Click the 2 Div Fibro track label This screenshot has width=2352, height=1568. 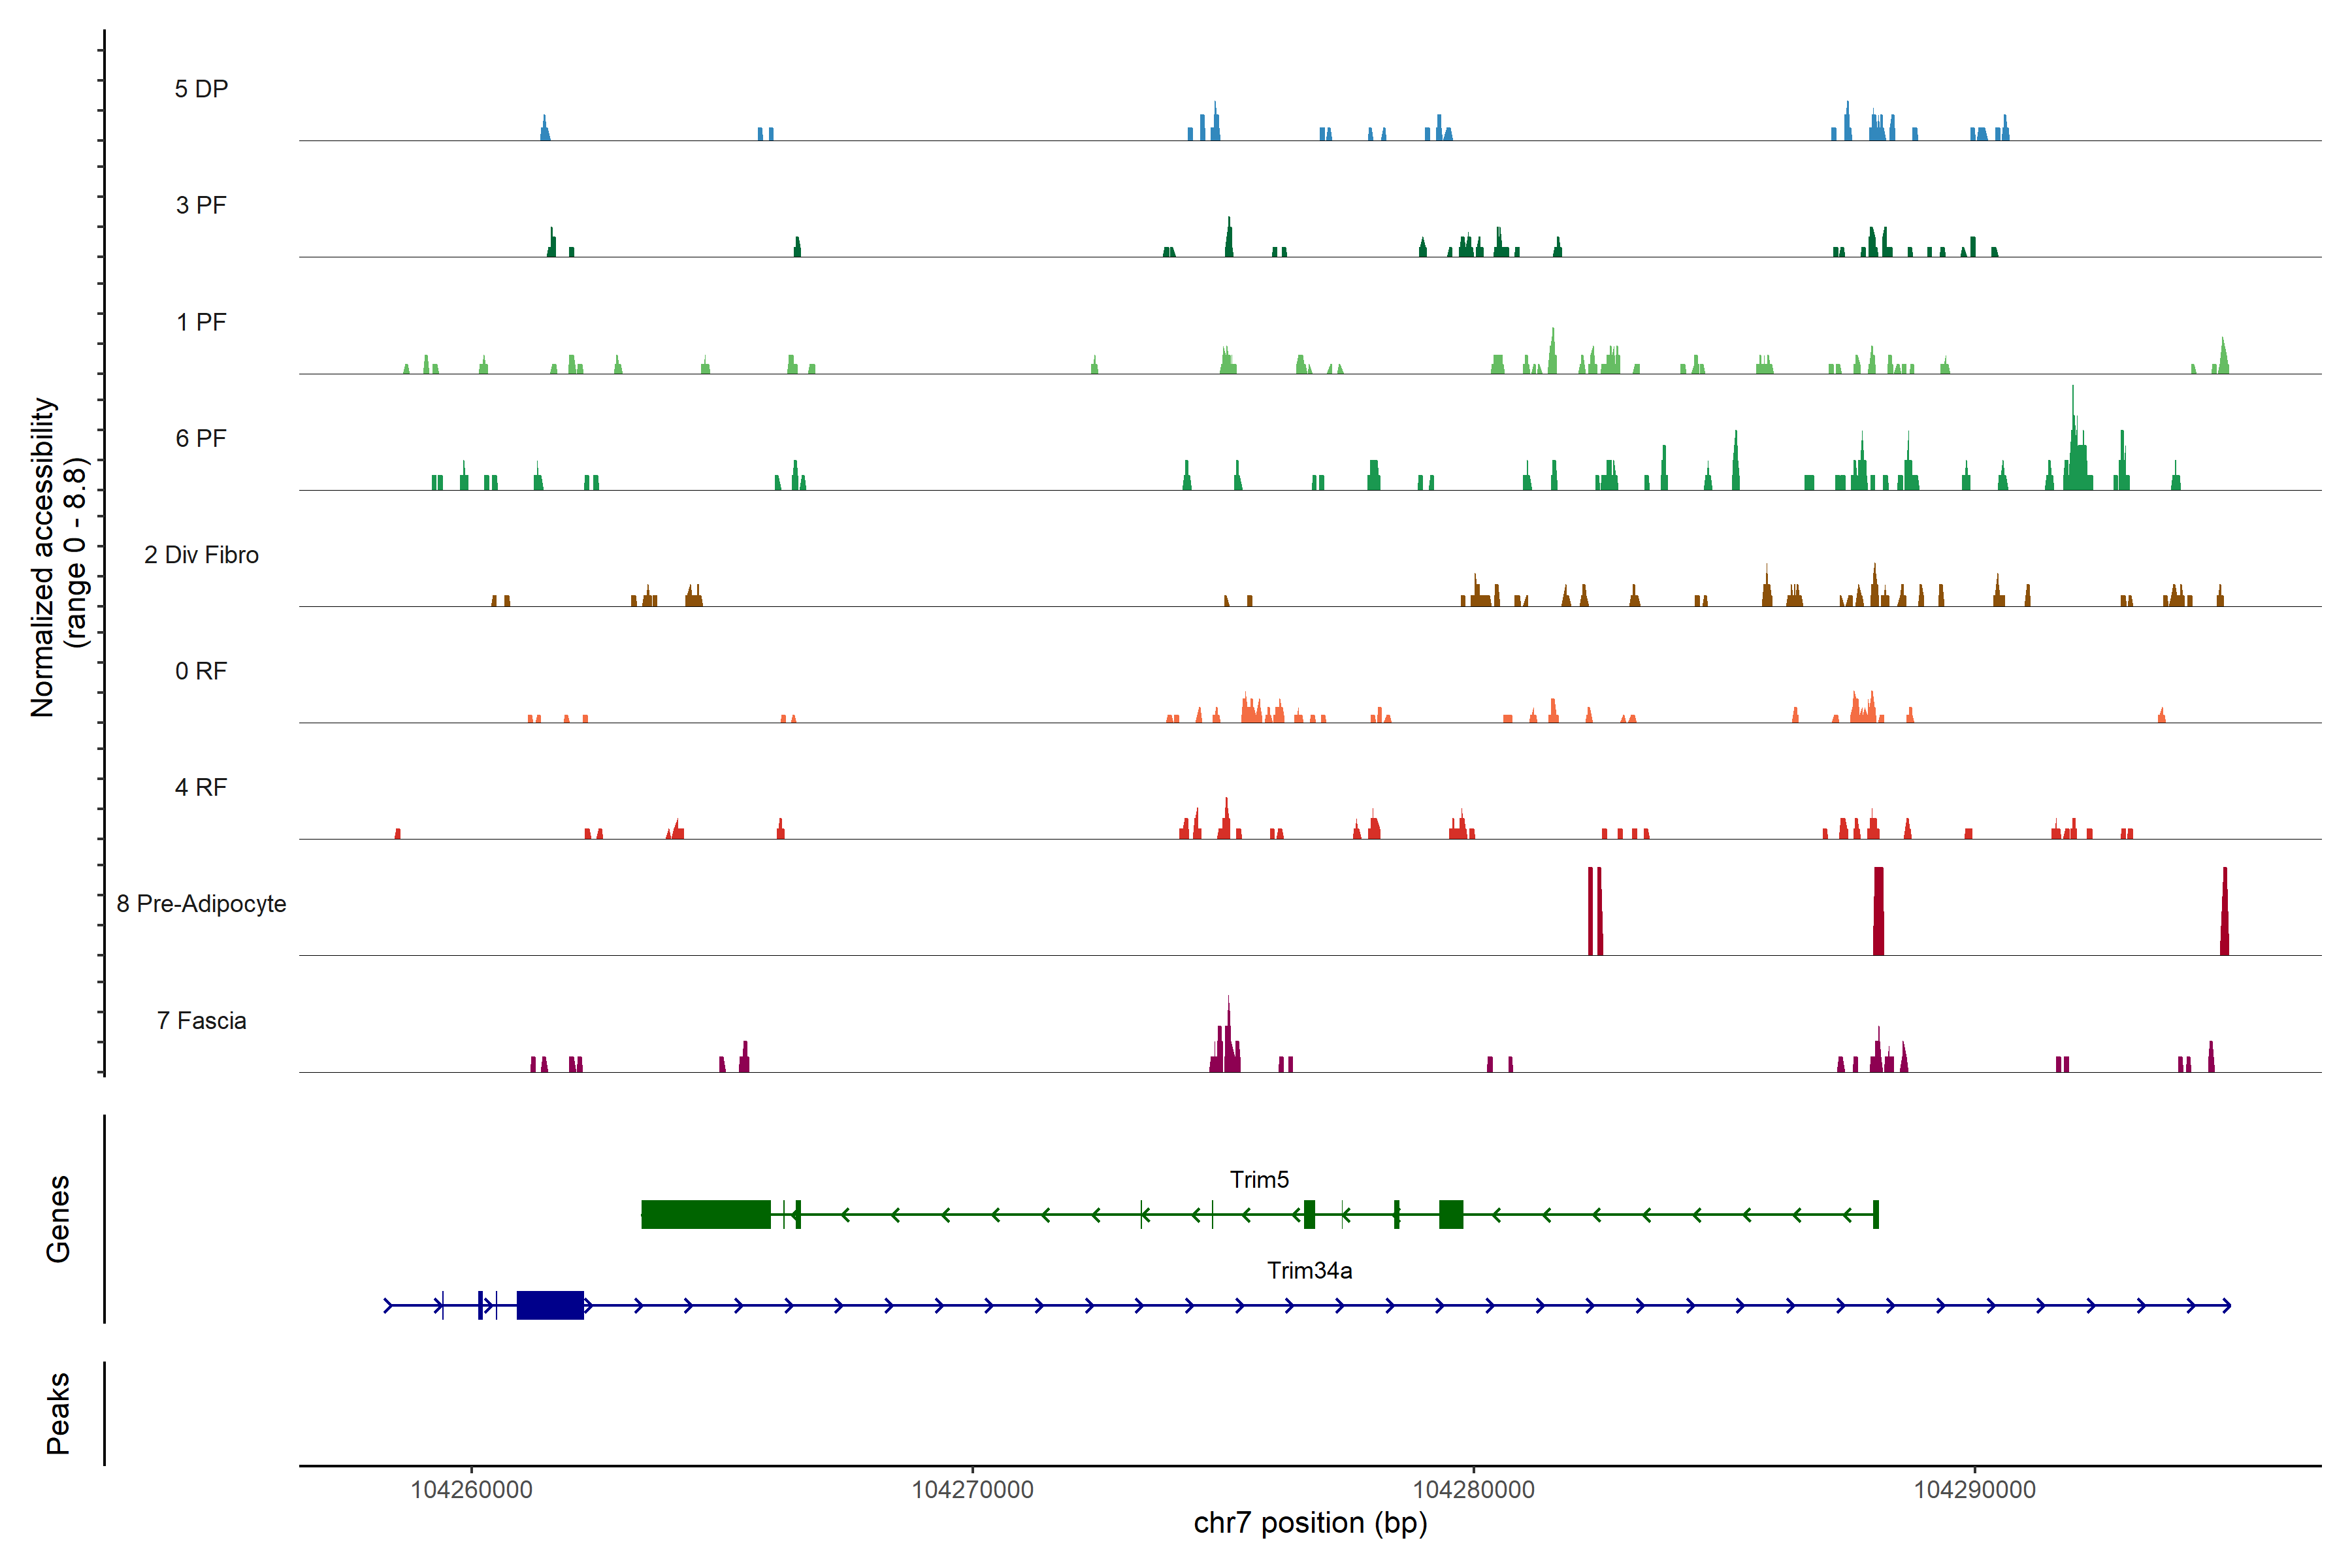[x=201, y=555]
